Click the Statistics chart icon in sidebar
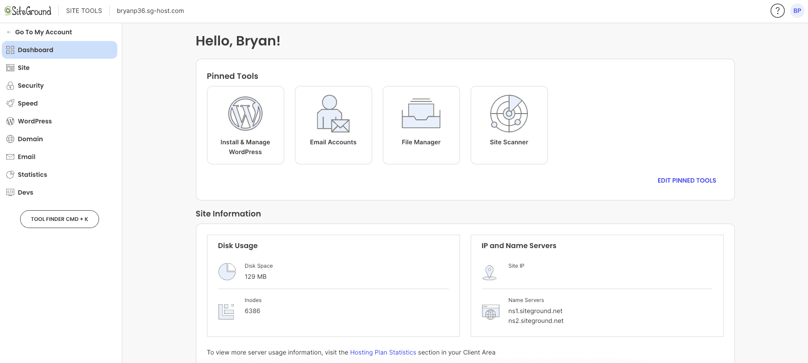Image resolution: width=808 pixels, height=363 pixels. (10, 175)
